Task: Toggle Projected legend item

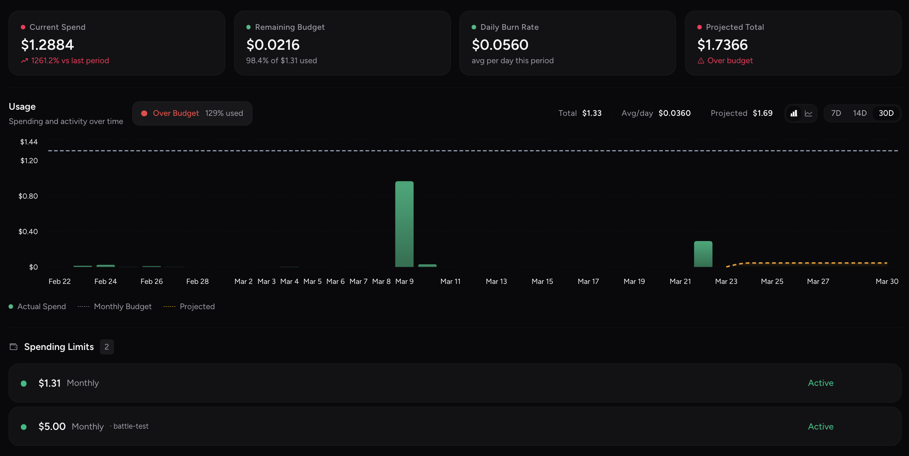Action: [x=189, y=307]
